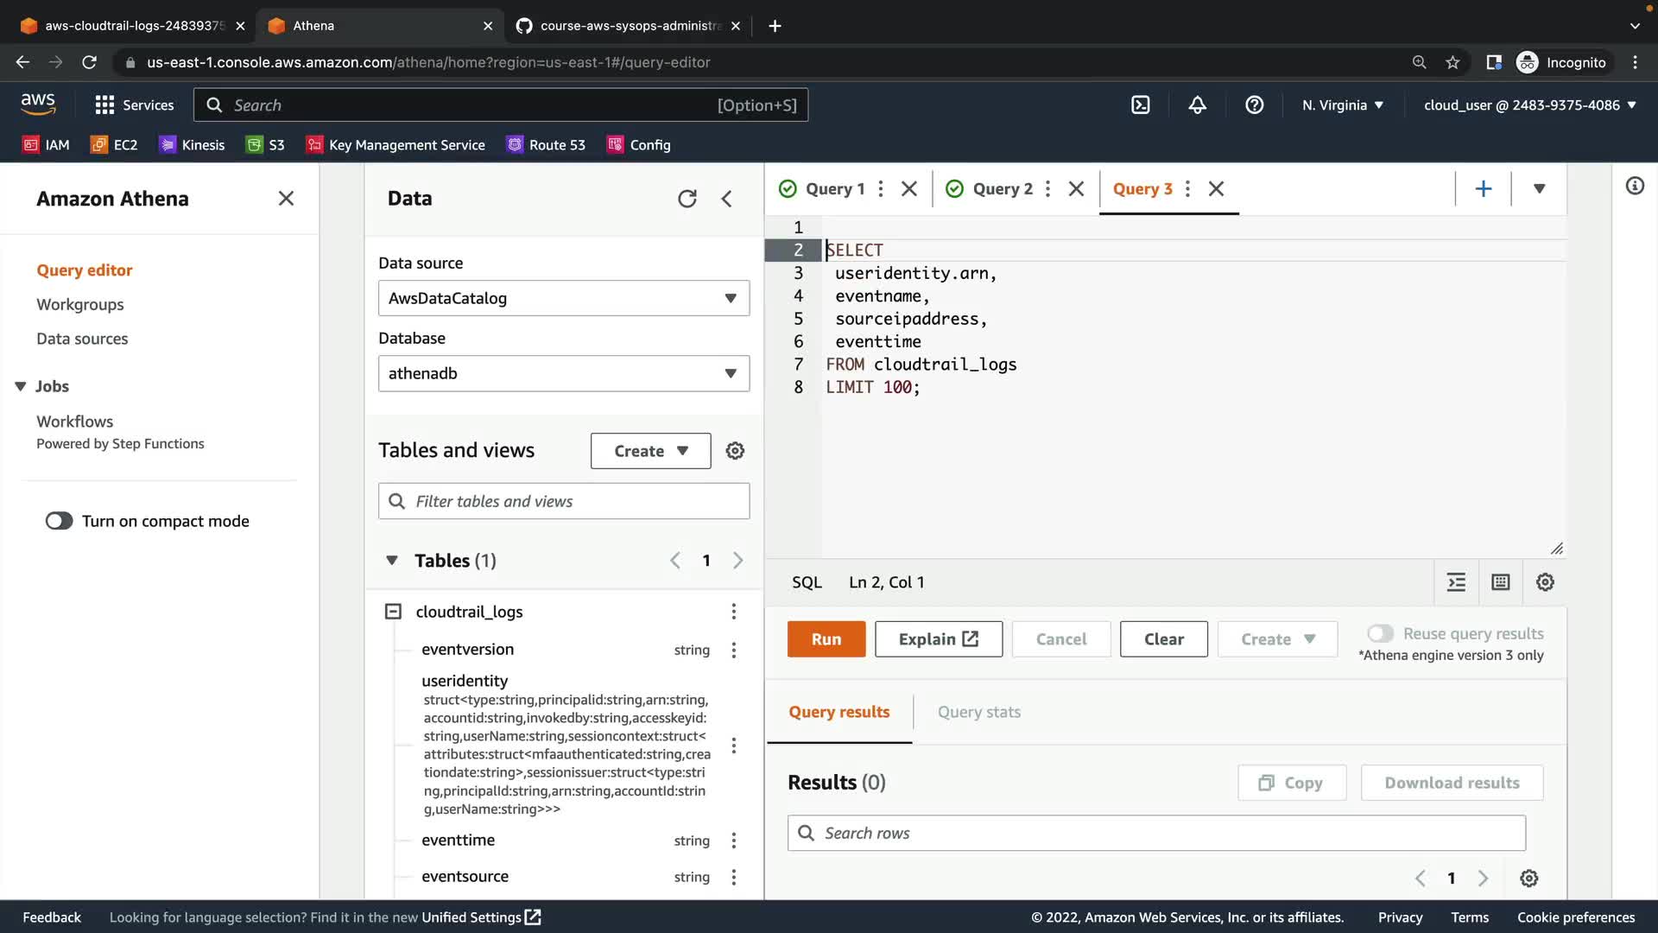Switch to Query 1 tab
1658x933 pixels.
[833, 188]
